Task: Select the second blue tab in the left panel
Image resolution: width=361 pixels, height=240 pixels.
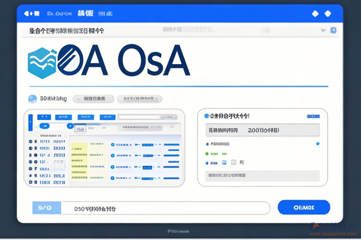Action: 63,117
